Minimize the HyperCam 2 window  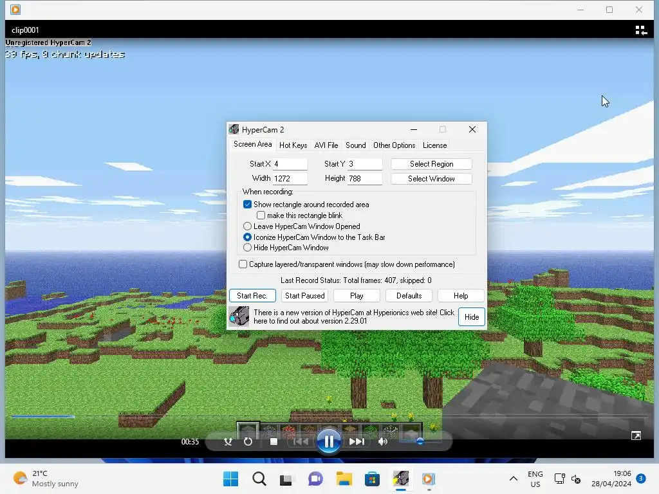pos(414,129)
